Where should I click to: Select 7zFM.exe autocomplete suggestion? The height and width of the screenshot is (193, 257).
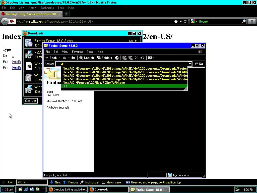click(124, 83)
